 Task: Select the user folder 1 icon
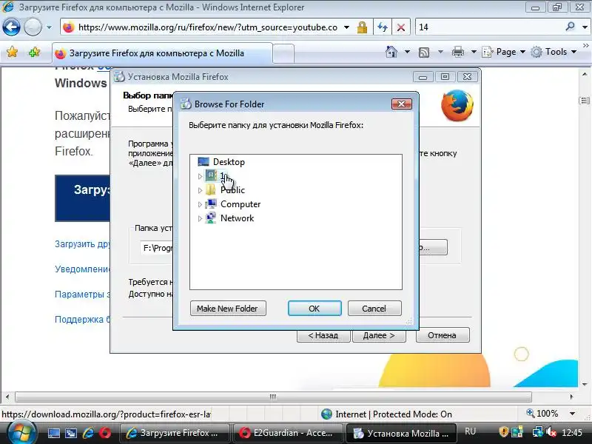click(211, 175)
